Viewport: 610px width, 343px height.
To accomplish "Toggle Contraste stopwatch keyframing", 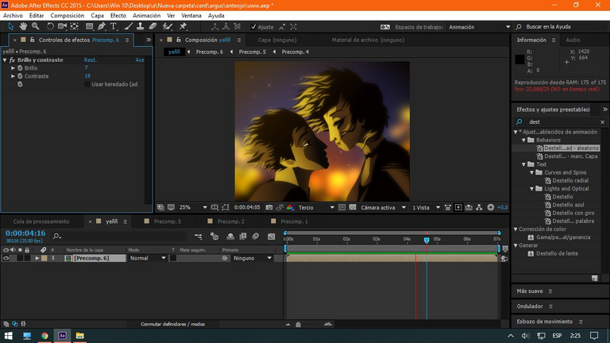I will pos(20,76).
